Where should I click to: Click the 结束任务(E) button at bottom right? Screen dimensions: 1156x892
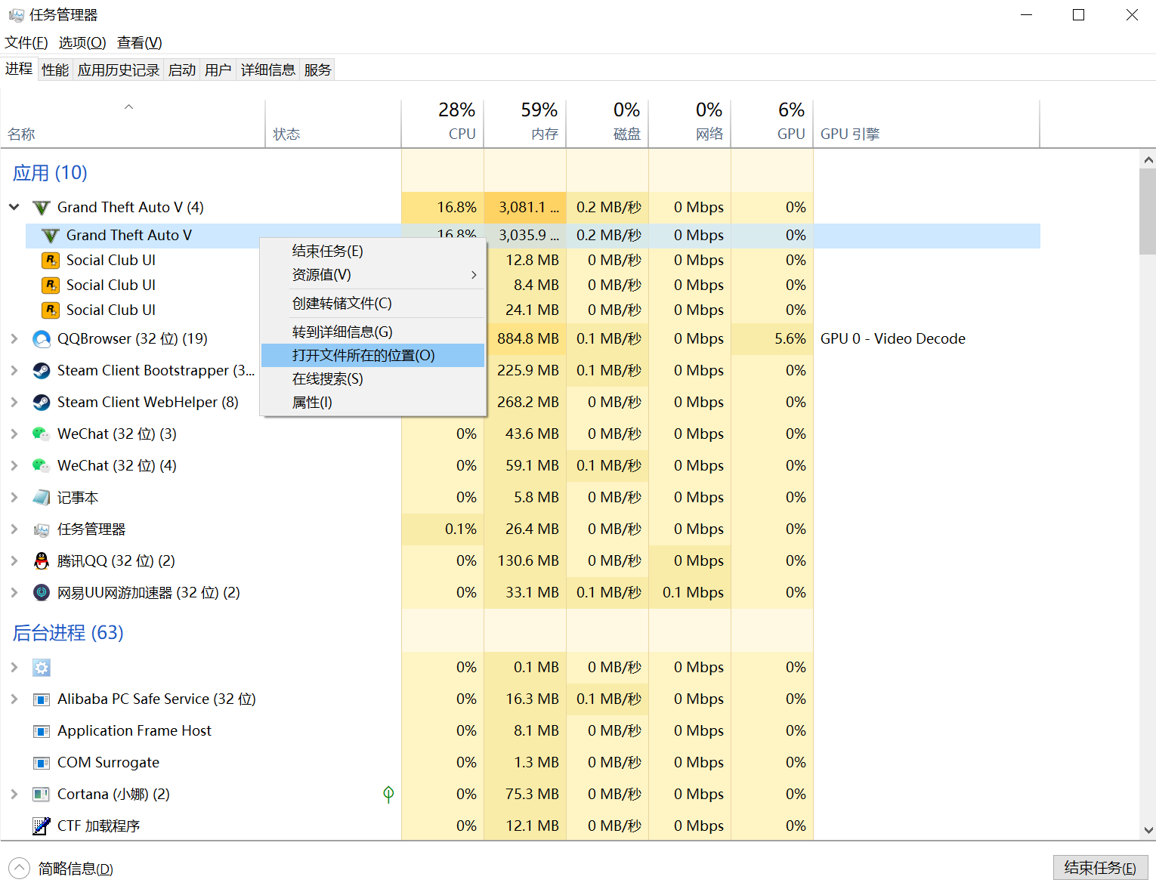click(x=1101, y=868)
